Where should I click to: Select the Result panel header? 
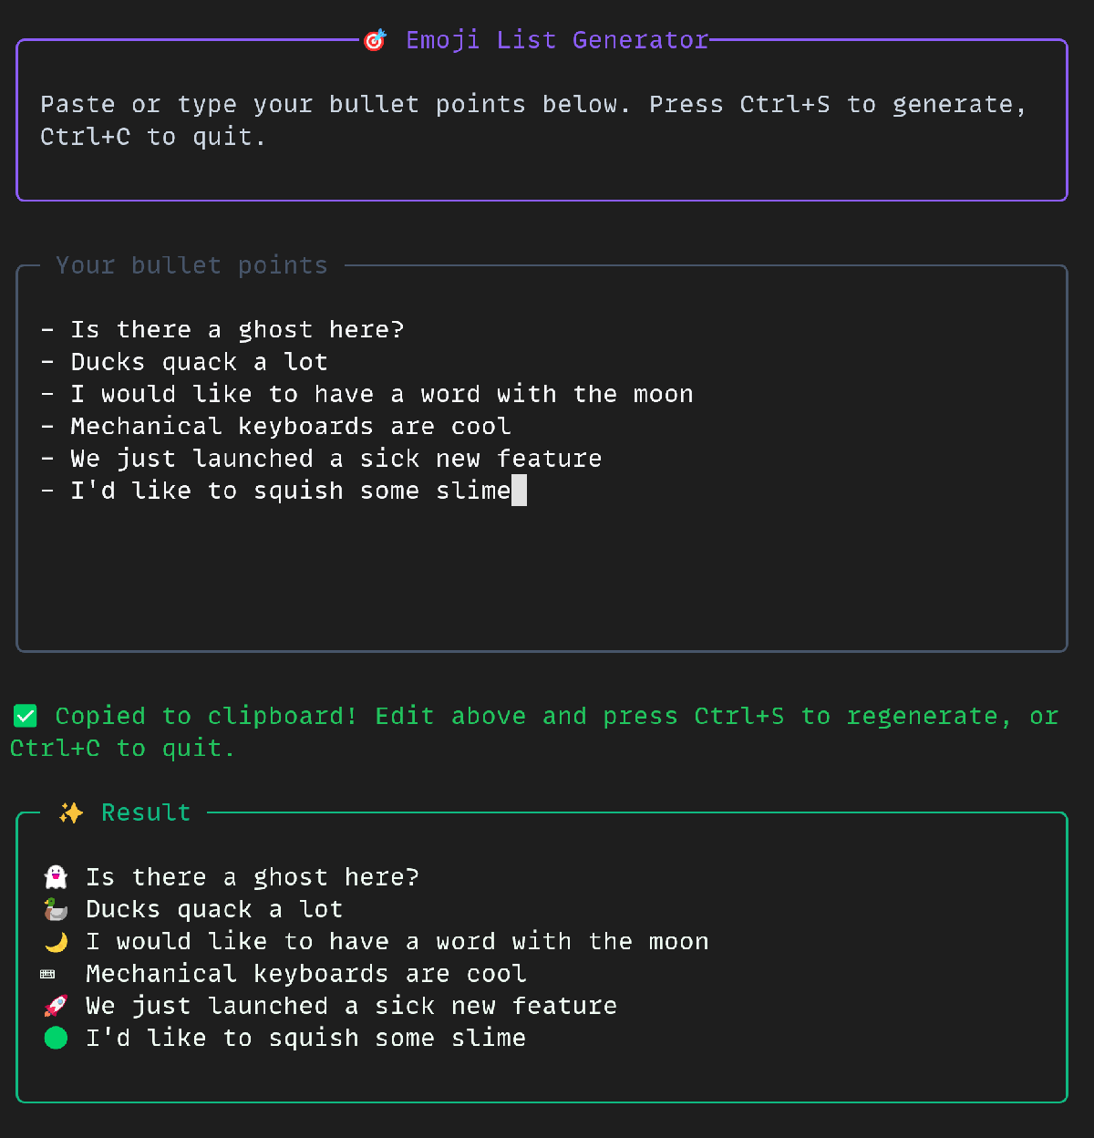tap(146, 812)
